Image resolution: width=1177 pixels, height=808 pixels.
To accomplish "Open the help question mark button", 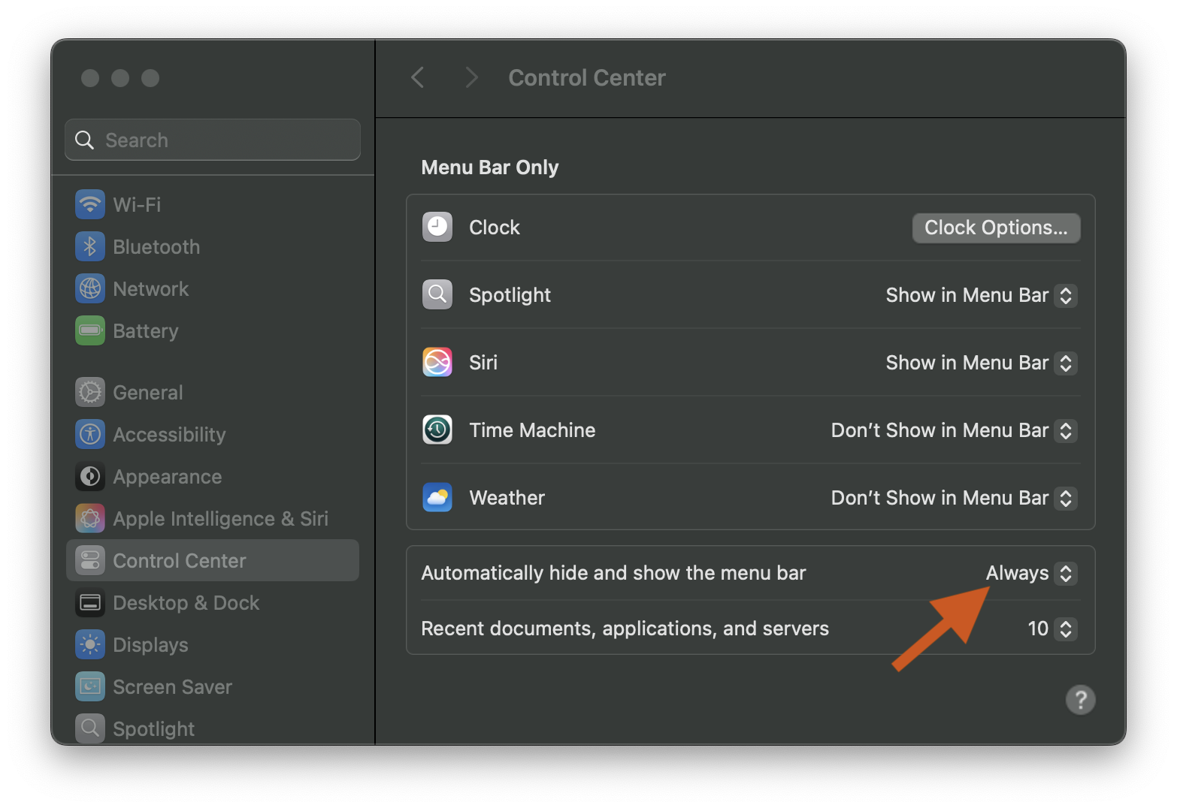I will click(x=1080, y=700).
